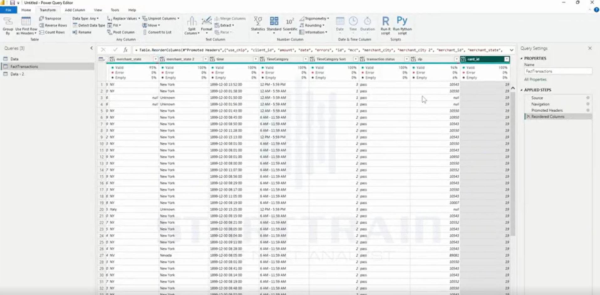Open the Group By tool
Image resolution: width=600 pixels, height=295 pixels.
point(8,26)
